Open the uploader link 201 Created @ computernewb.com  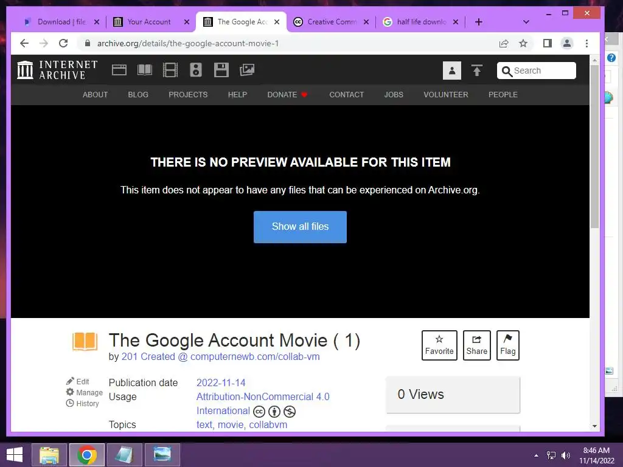220,356
